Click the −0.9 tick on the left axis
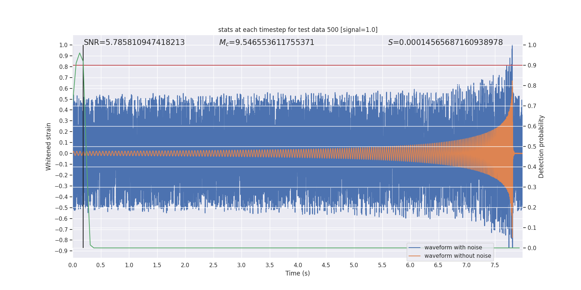Screen dimensions: 581x290 point(61,251)
